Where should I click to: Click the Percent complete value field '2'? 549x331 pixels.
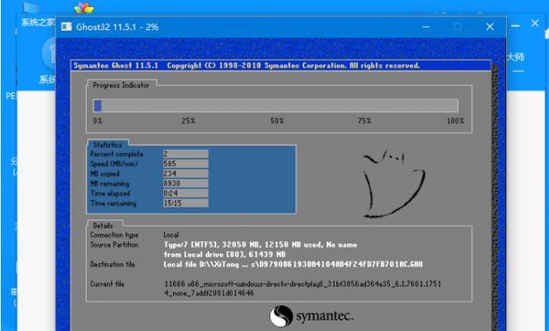[x=185, y=154]
